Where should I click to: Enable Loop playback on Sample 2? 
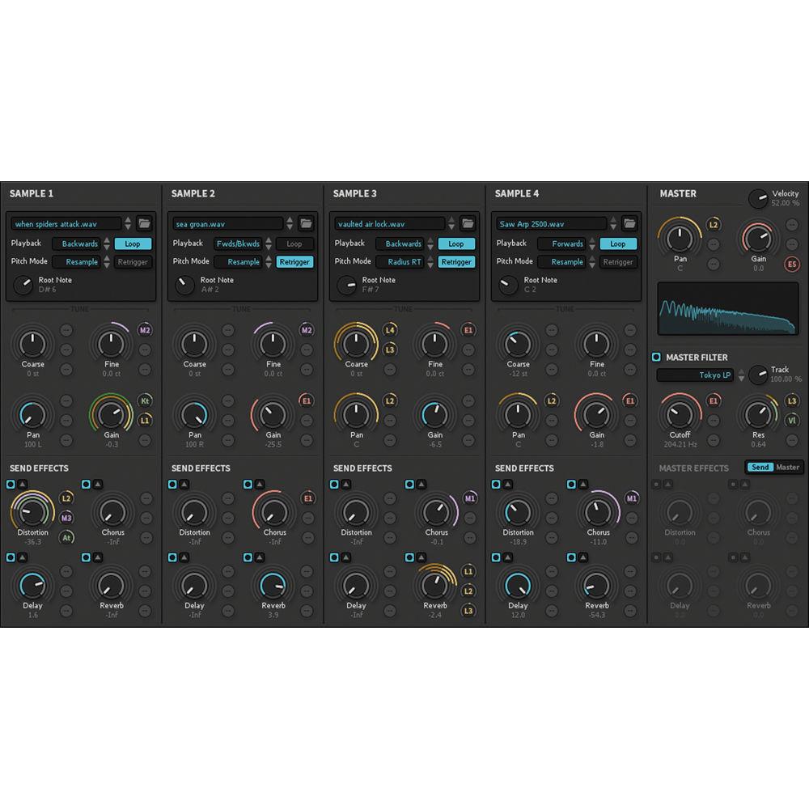[x=294, y=244]
